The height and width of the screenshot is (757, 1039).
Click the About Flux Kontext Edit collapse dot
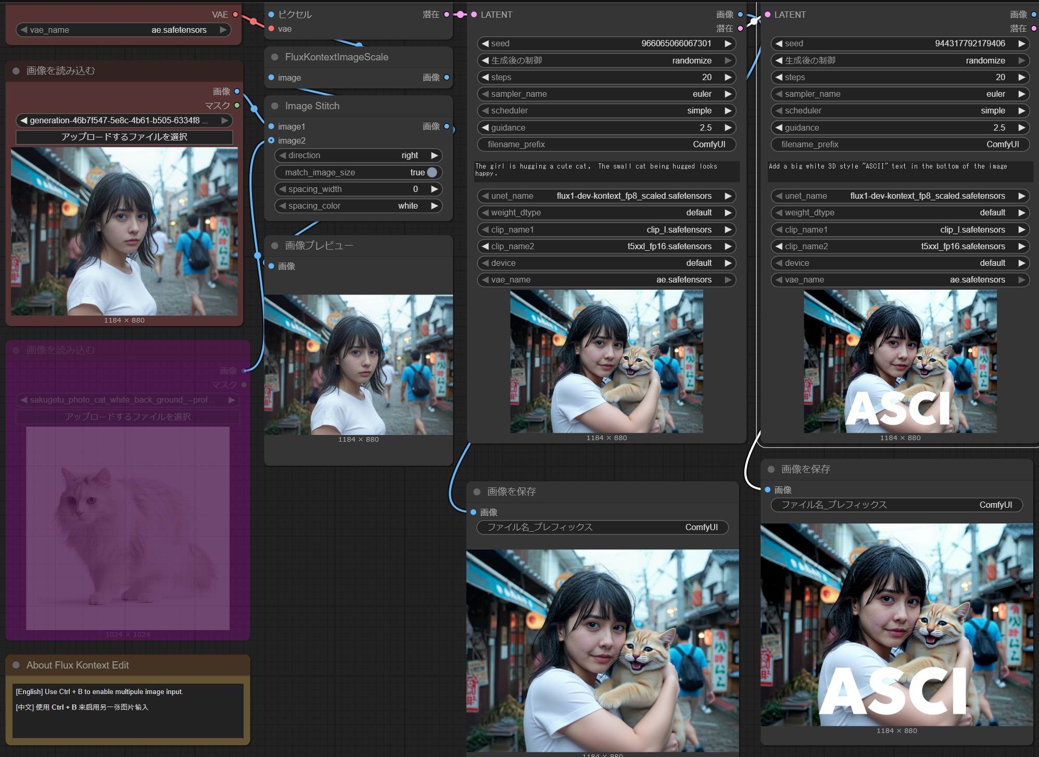click(x=16, y=665)
